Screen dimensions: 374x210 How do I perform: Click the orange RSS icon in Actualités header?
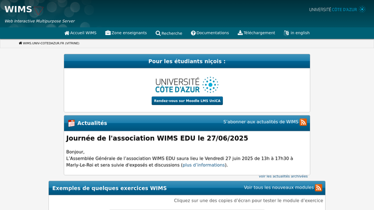[303, 122]
